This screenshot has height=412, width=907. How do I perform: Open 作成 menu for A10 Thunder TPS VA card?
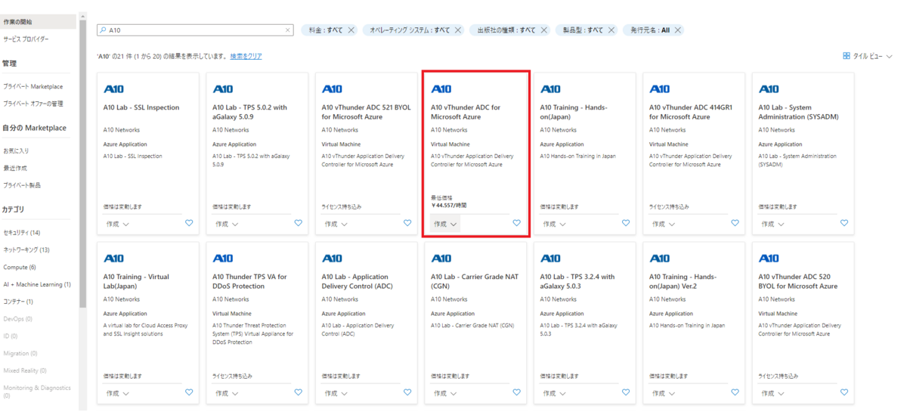(x=227, y=393)
